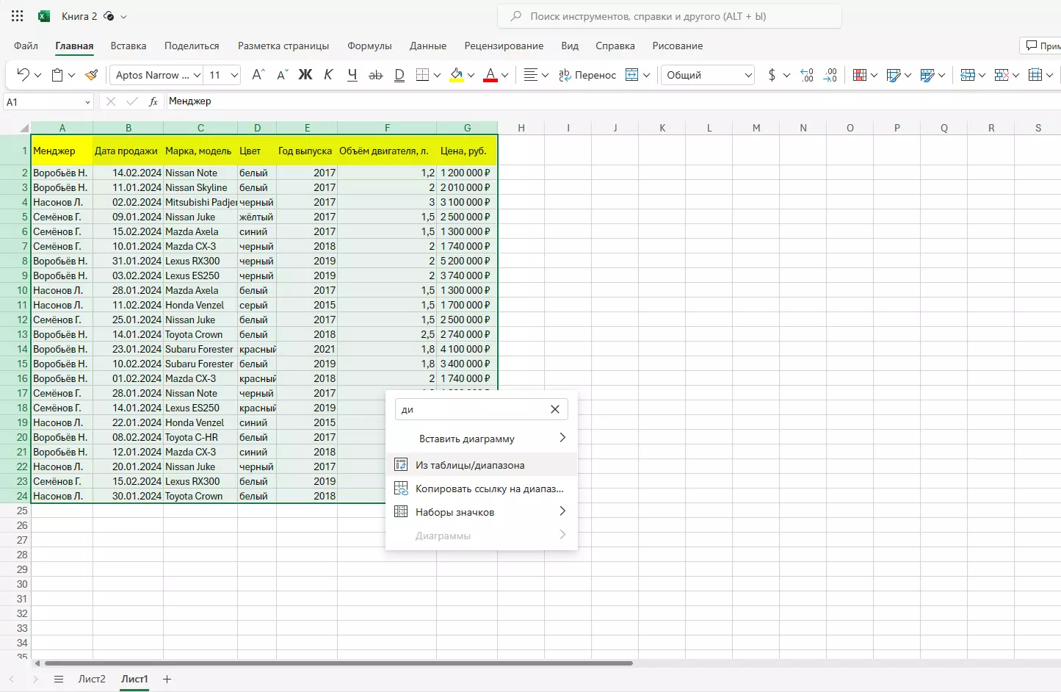Toggle italic formatting
Screen dimensions: 1061x692
point(328,75)
